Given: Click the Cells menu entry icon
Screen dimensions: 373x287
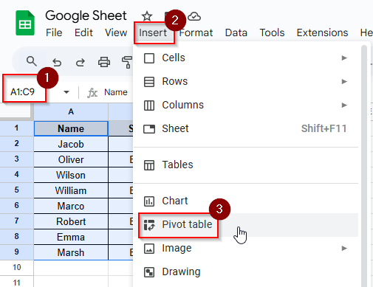Looking at the screenshot, I should coord(149,58).
